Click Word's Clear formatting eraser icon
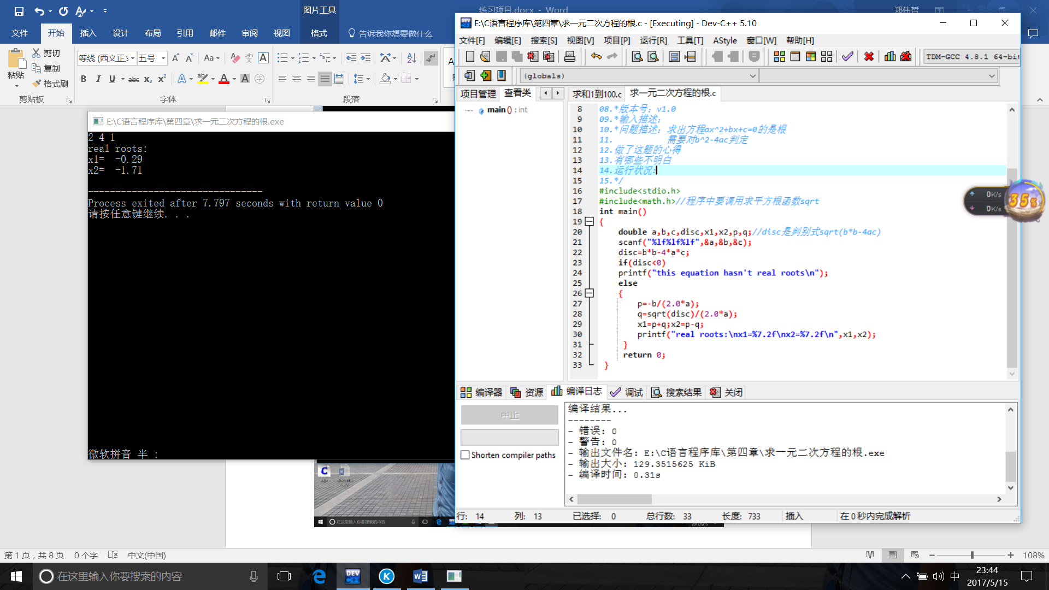 [x=235, y=58]
